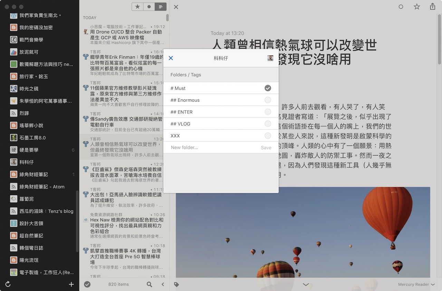Click the plus icon to add subscription

pyautogui.click(x=71, y=284)
